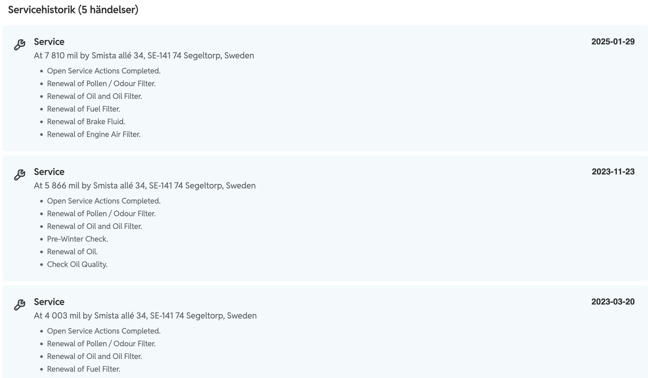Click the 5 866 mil Smista allé address line
This screenshot has height=378, width=648.
[x=145, y=186]
